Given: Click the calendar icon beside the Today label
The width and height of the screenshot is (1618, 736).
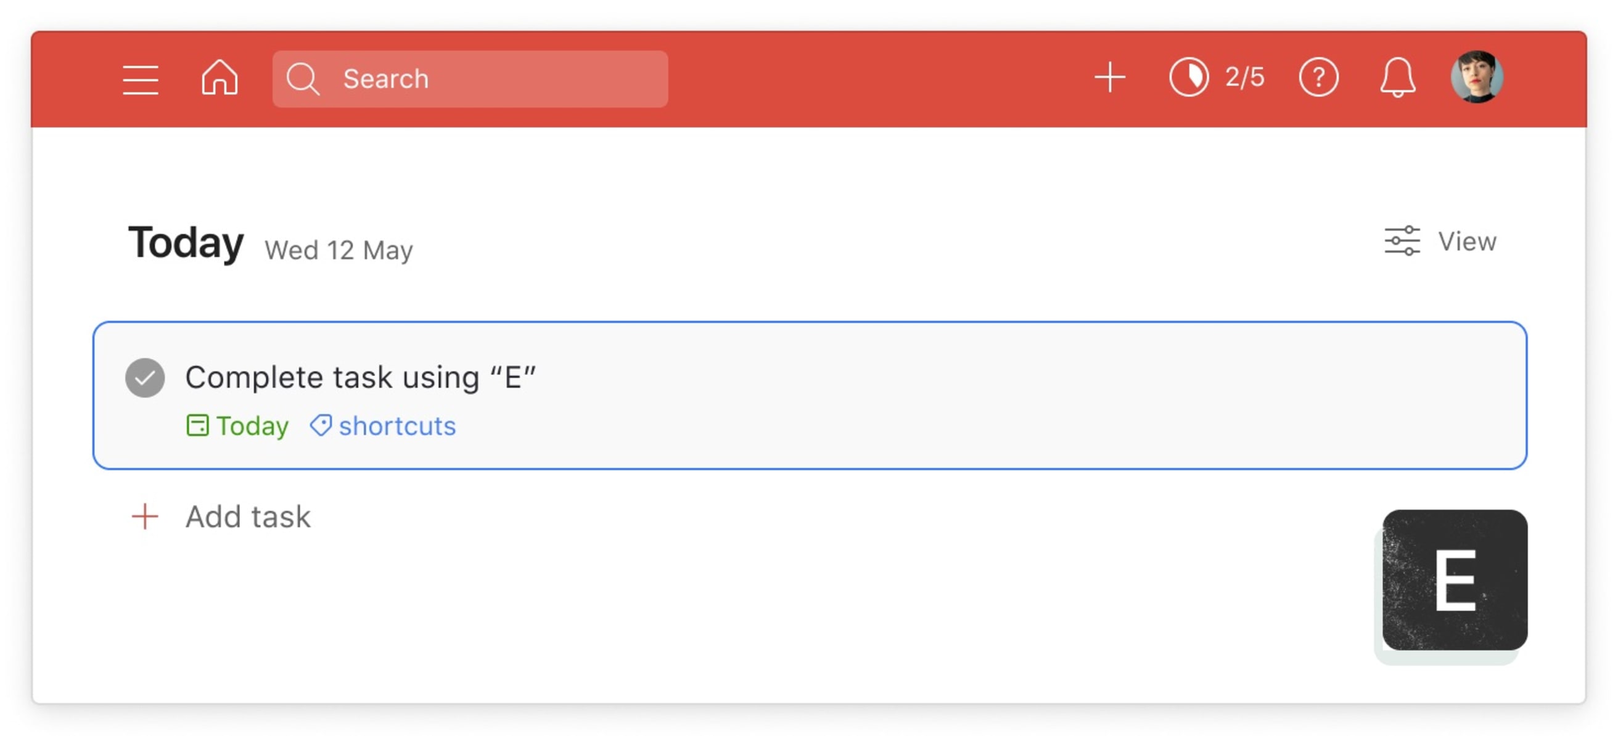Looking at the screenshot, I should click(198, 425).
